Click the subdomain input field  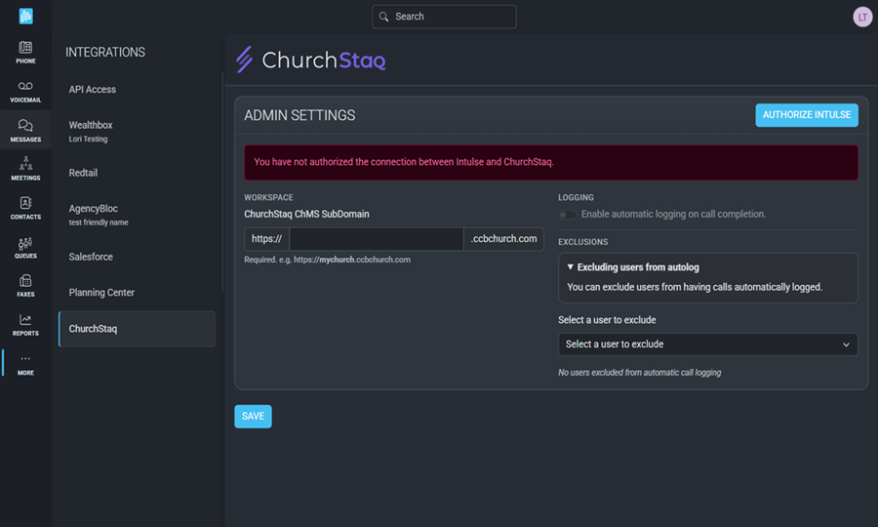tap(377, 239)
